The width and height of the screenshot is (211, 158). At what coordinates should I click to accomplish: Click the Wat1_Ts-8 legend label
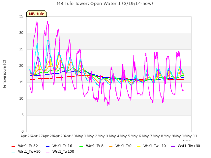pyautogui.click(x=95, y=146)
